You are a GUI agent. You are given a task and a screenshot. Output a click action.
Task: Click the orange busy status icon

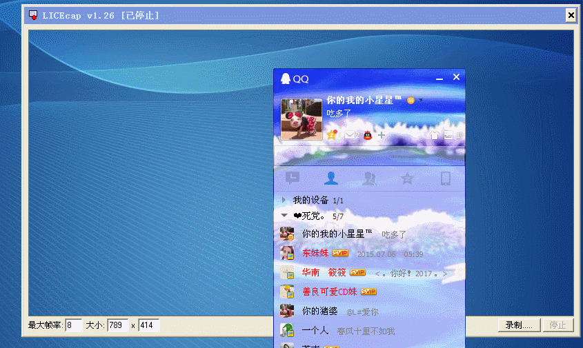point(411,101)
